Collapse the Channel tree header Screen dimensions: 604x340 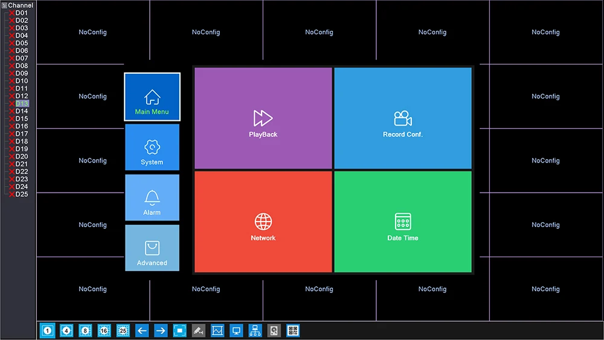click(18, 5)
